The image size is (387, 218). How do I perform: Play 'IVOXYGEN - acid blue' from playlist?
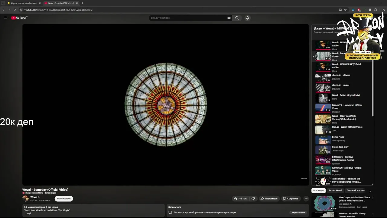(343, 171)
